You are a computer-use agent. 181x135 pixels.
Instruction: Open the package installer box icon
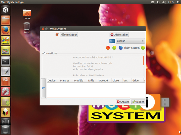click(x=5, y=102)
